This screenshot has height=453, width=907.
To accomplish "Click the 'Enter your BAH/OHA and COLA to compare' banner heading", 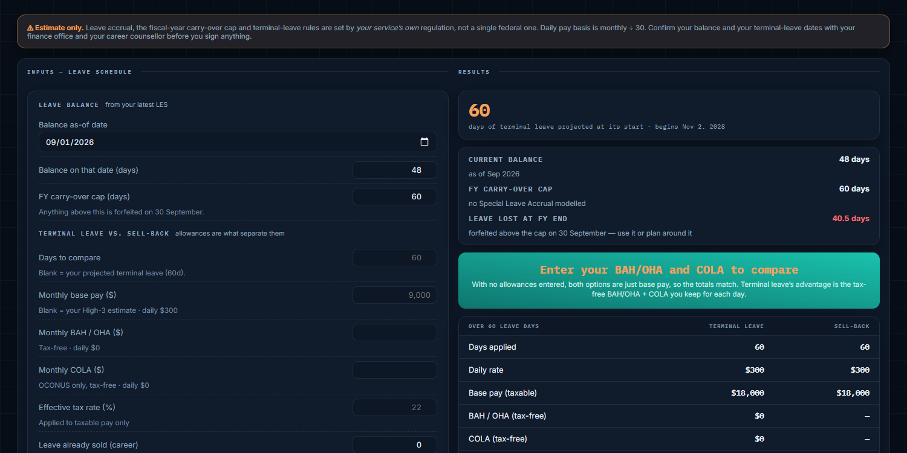I will click(669, 270).
